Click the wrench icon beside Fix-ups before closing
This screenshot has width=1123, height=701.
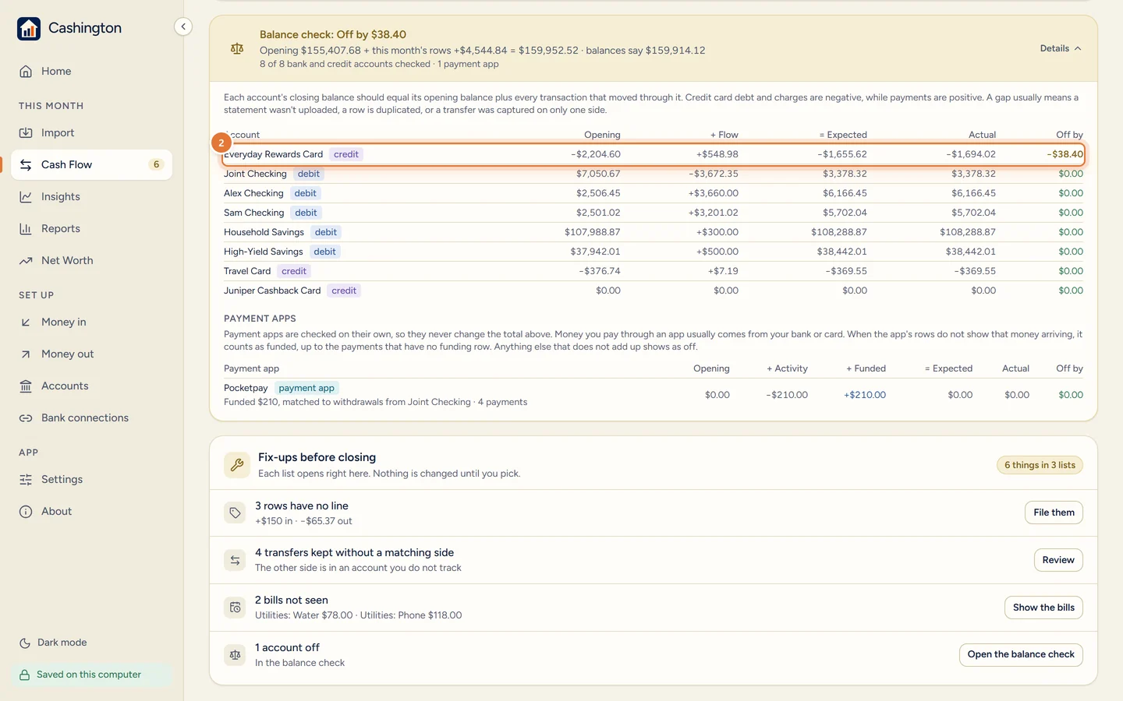tap(237, 465)
